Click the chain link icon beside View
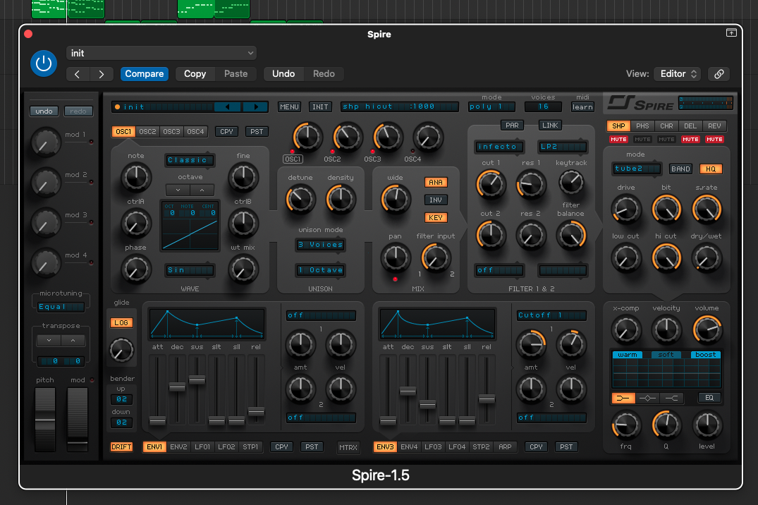The image size is (758, 505). coord(719,74)
